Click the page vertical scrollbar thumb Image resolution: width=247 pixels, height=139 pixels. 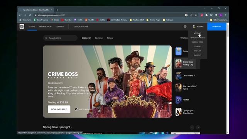[x=227, y=31]
